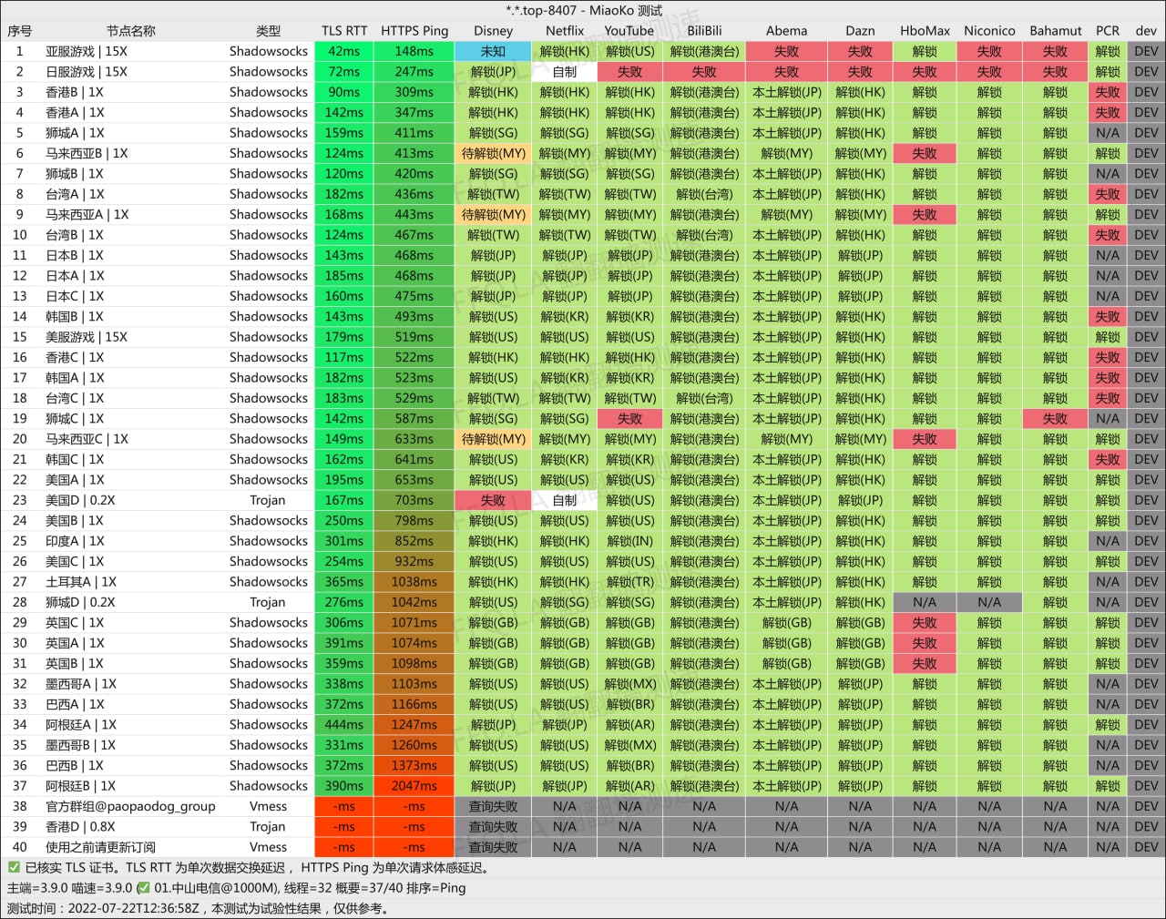Click the green checkmark before 01.中山电信
The image size is (1166, 919).
pos(143,888)
